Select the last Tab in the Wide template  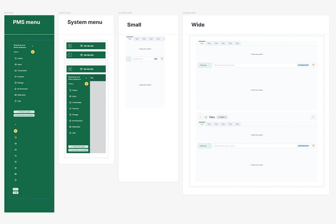pos(237,43)
